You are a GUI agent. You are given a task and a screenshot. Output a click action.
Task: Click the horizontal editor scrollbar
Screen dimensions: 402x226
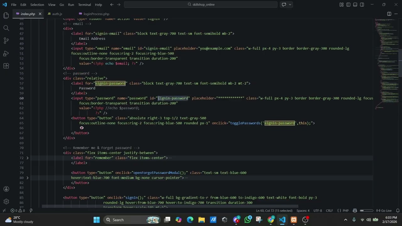[x=170, y=207]
